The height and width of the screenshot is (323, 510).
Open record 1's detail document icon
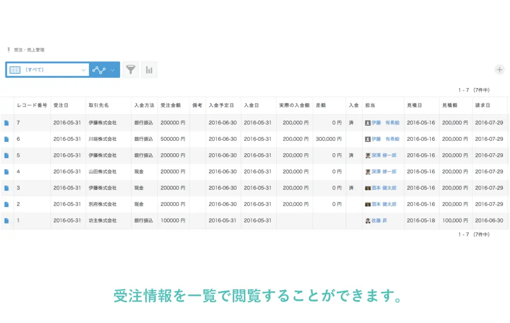click(7, 220)
